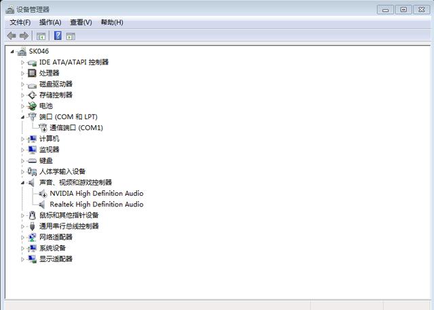Click the 系统设备 icon
434x310 pixels.
32,248
